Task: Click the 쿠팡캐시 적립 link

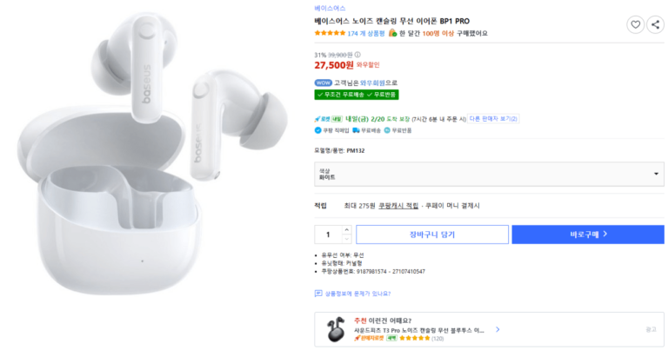Action: (398, 206)
